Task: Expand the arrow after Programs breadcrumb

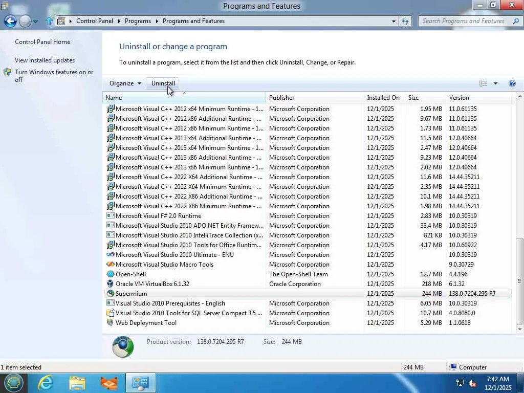Action: (157, 21)
